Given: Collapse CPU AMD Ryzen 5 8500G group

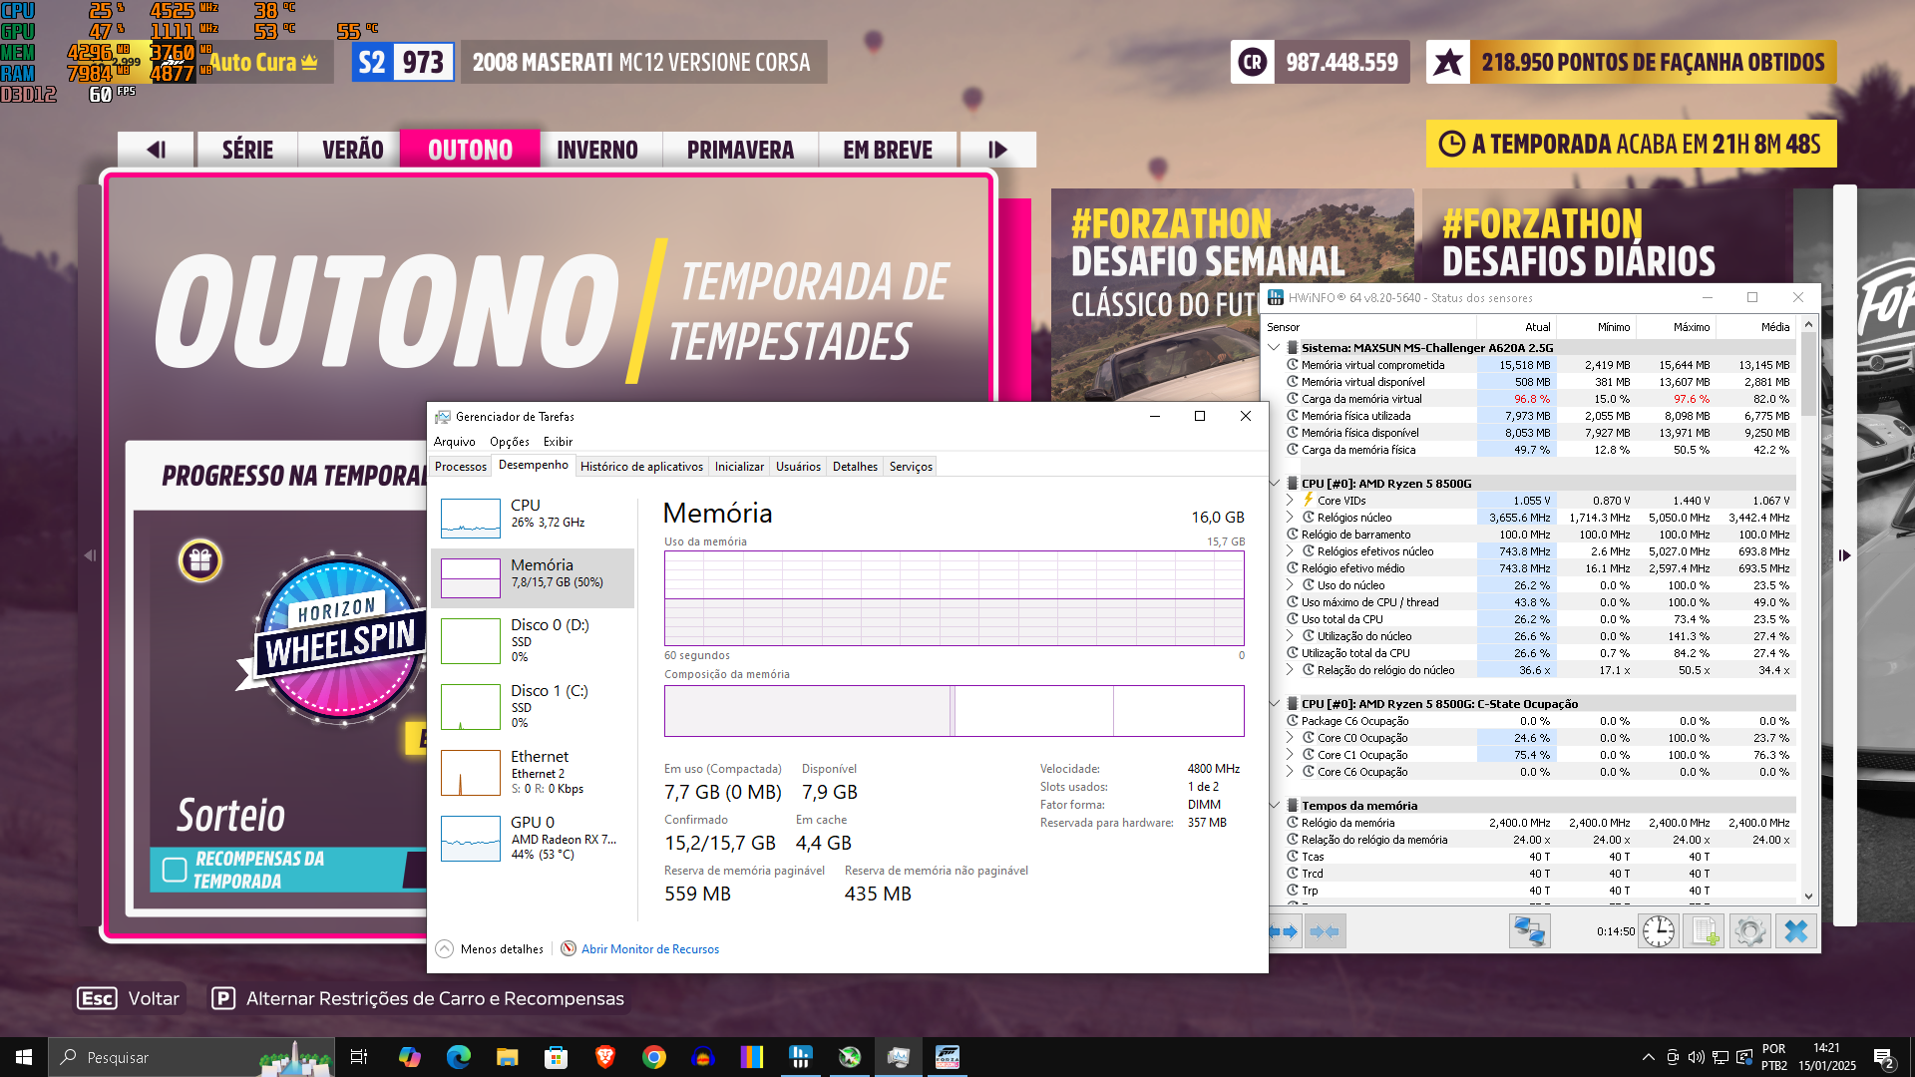Looking at the screenshot, I should coord(1274,483).
